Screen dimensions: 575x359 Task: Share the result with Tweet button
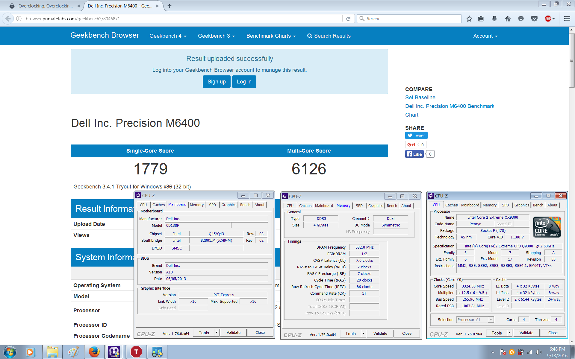[416, 136]
